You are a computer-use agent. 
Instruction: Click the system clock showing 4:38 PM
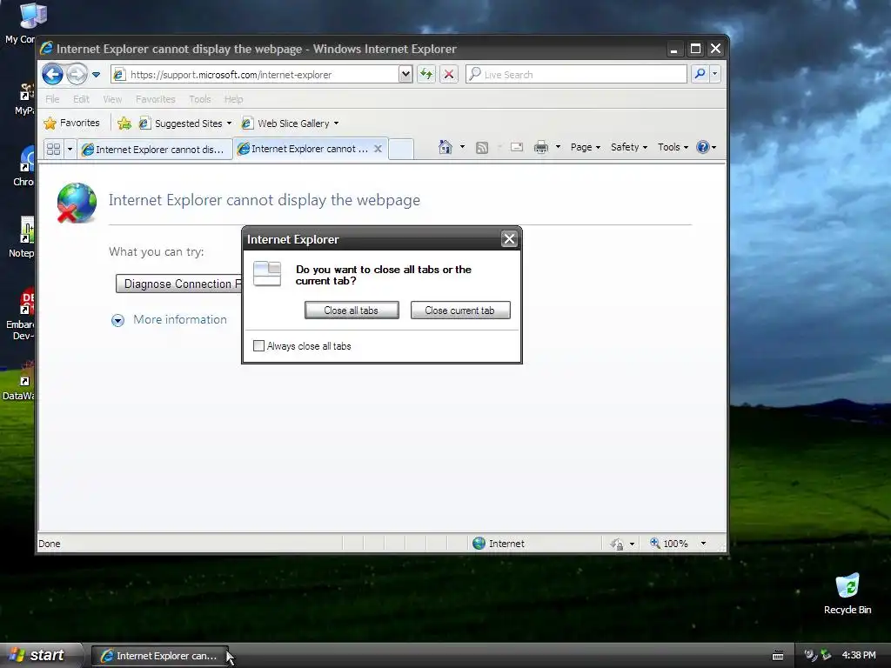click(859, 655)
